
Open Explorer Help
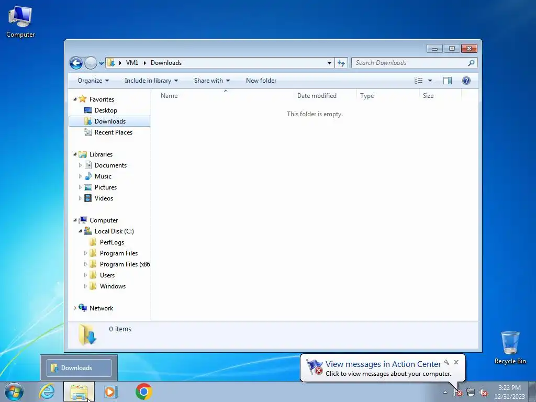466,81
